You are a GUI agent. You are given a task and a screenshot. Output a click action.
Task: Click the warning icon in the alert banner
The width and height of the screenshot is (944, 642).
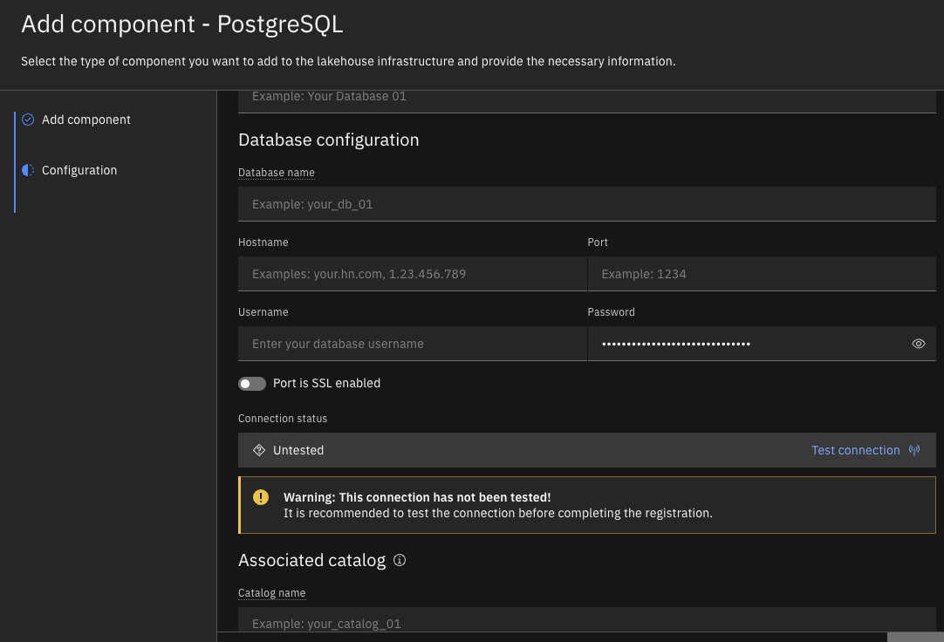coord(260,497)
